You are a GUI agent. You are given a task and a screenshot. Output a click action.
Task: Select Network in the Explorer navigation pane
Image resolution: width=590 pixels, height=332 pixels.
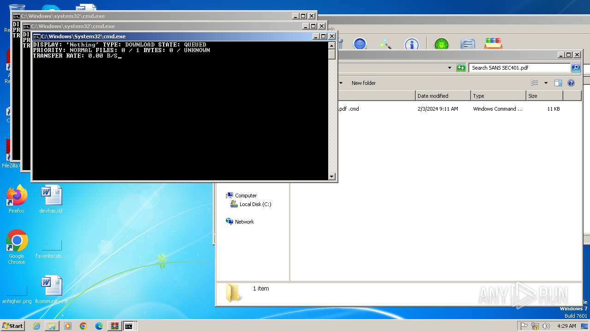240,222
